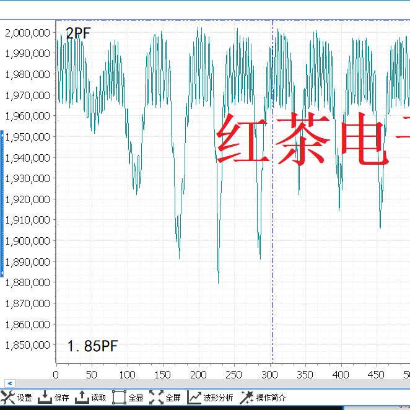Click the 读取 text label in toolbar
This screenshot has height=410, width=410.
[99, 398]
